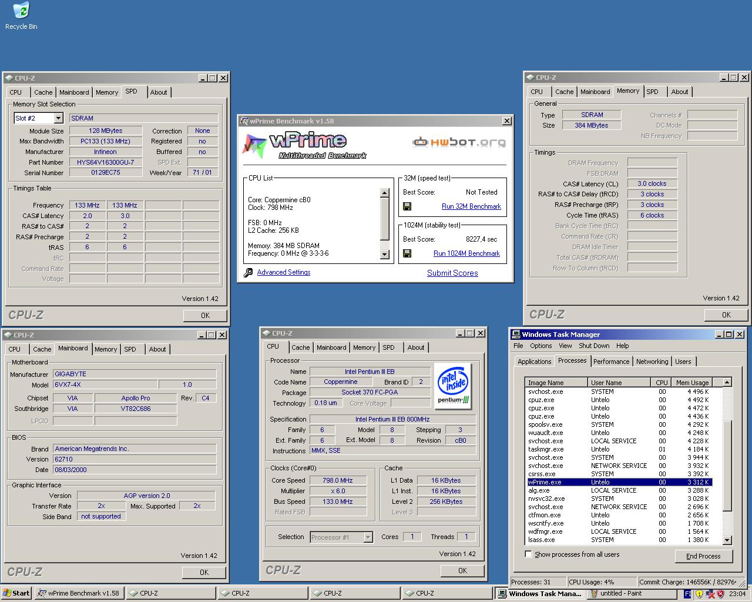Click the hwbot.org logo

[459, 142]
